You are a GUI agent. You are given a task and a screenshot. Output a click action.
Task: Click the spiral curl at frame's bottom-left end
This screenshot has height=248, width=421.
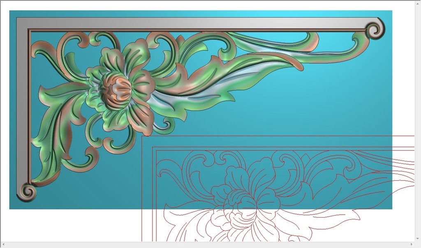pyautogui.click(x=27, y=192)
